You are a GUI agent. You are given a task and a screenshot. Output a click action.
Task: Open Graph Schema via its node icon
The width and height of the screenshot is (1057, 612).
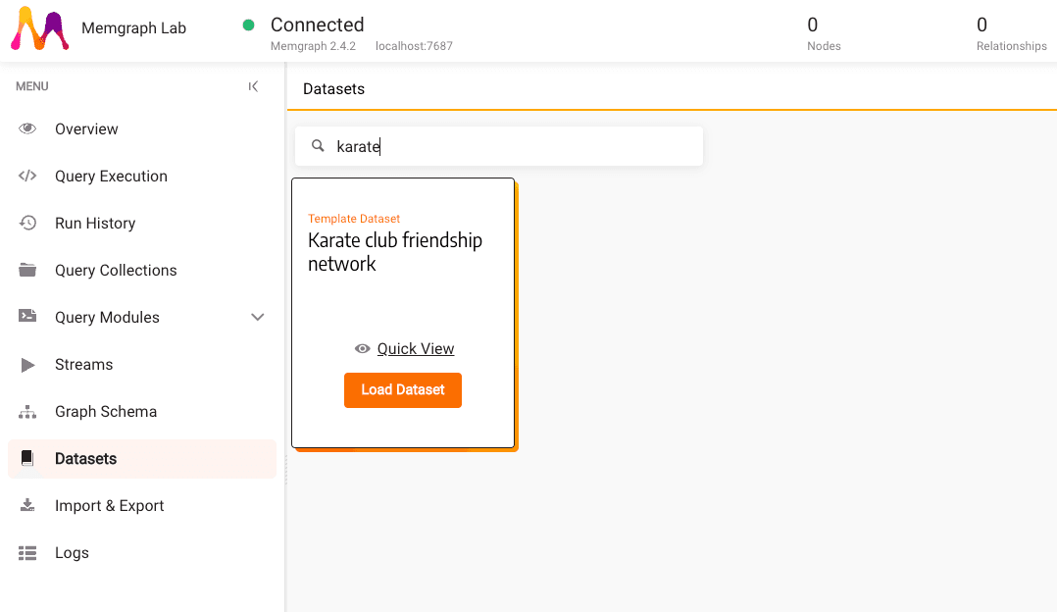pyautogui.click(x=27, y=411)
